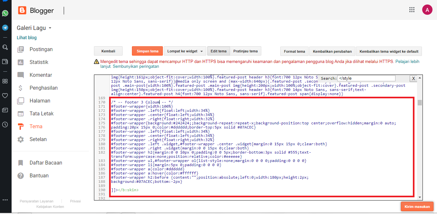Open the heart bookmarks icon in sidebar
Screen dimensions: 437x214
click(x=5, y=95)
